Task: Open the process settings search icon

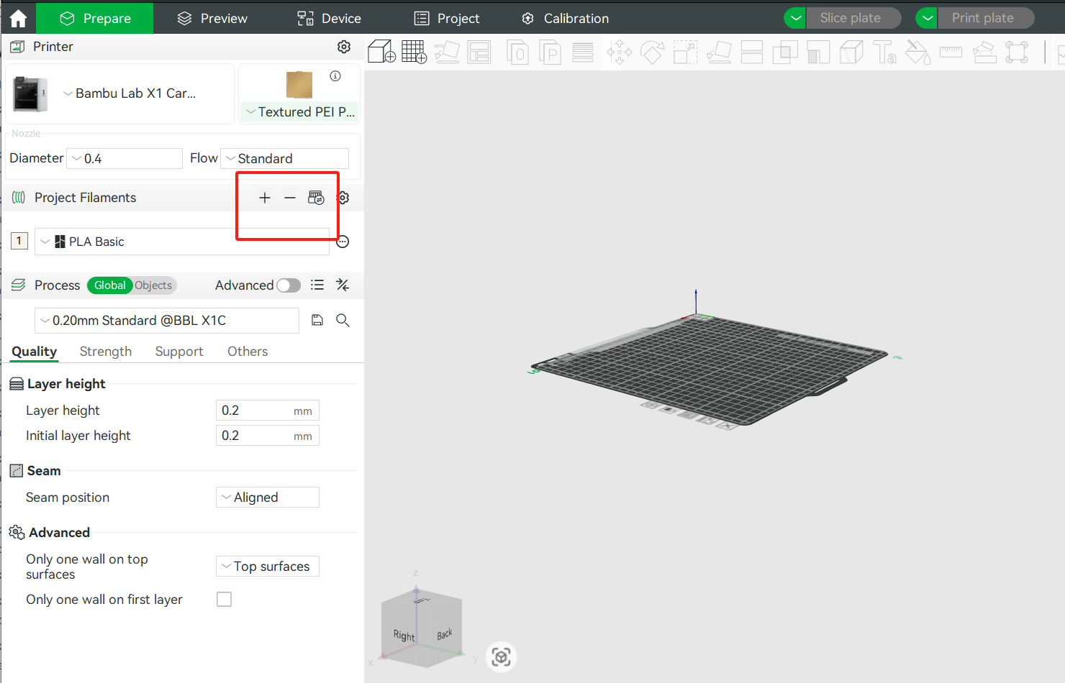Action: coord(343,321)
